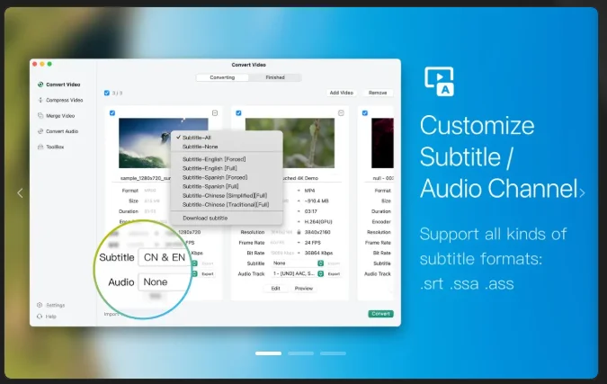607x384 pixels.
Task: Toggle the 3/3 select-all checkbox
Action: 107,93
